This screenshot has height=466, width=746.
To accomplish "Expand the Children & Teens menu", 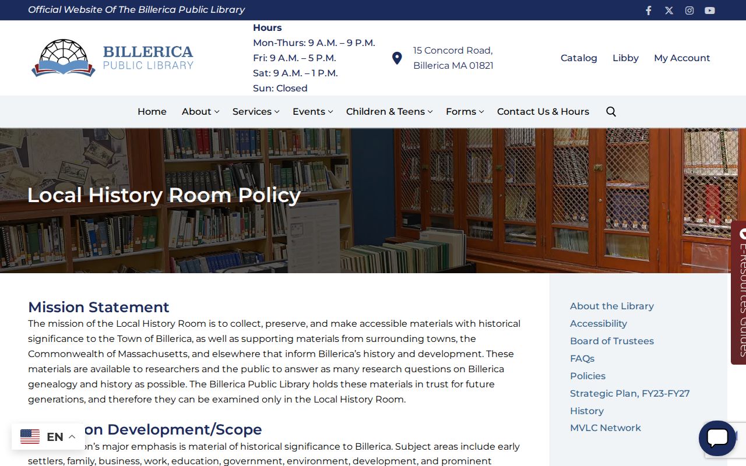I will coord(389,111).
